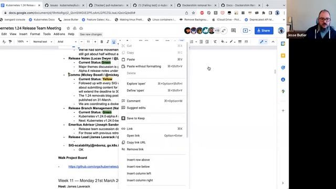Decrease indent using the toolbar icon
The width and height of the screenshot is (336, 189).
point(201,42)
